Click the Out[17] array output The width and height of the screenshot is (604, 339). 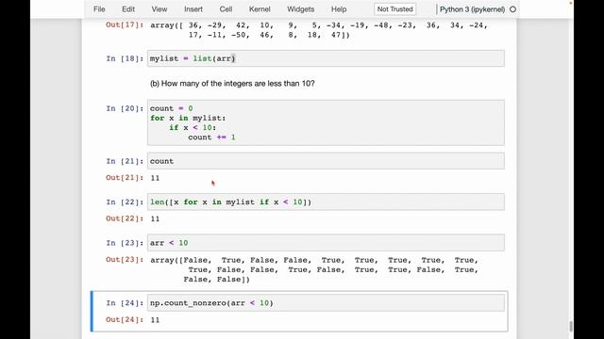tap(319, 30)
